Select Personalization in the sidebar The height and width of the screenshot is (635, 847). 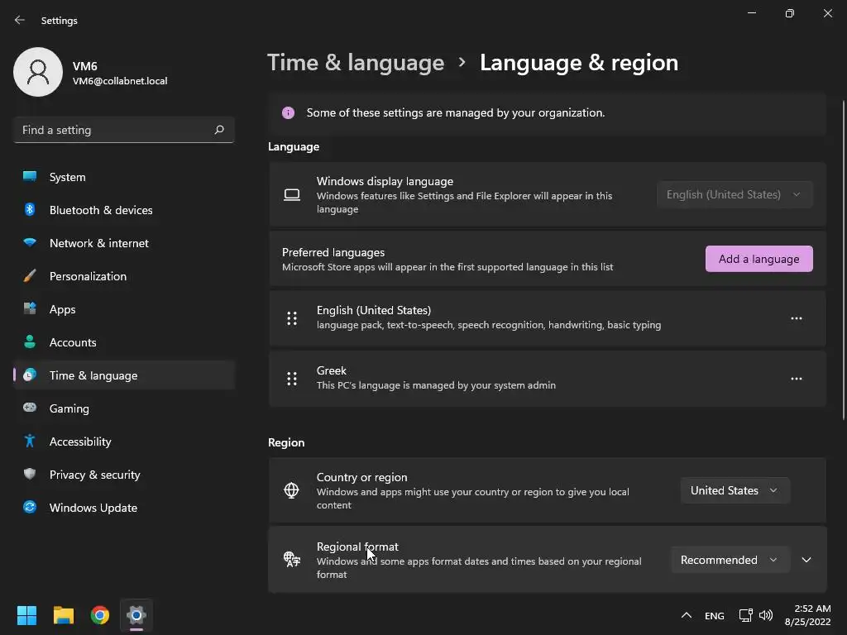[x=88, y=276]
